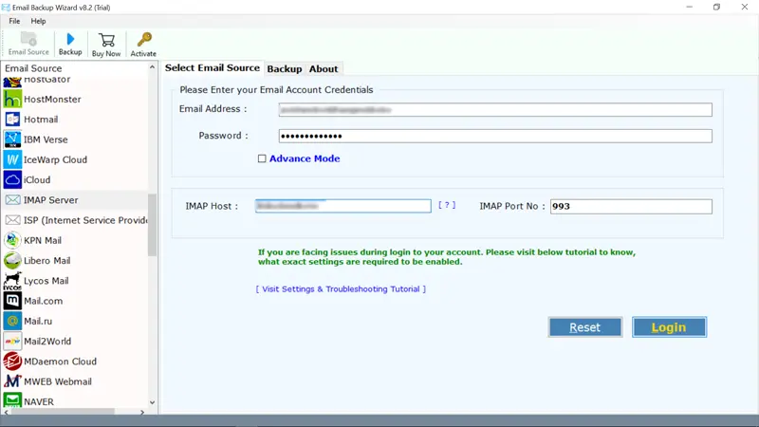Click the source list scroll-up arrow
Image resolution: width=759 pixels, height=427 pixels.
tap(152, 67)
